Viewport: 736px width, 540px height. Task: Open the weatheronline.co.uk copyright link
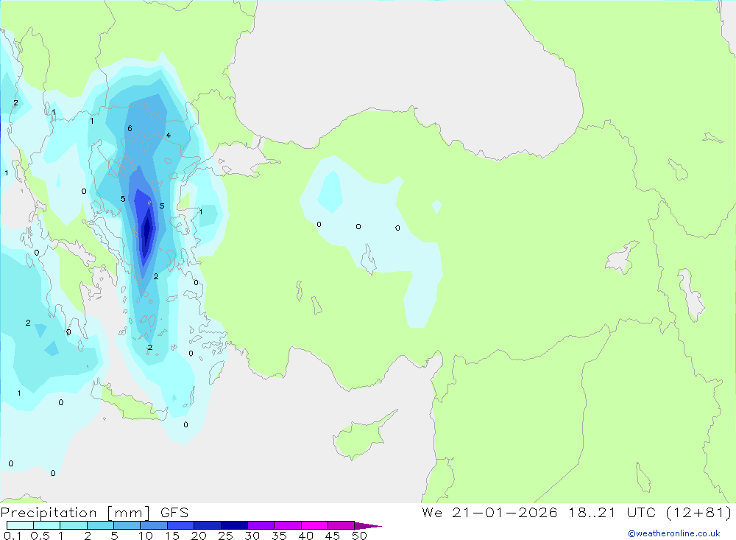(673, 533)
